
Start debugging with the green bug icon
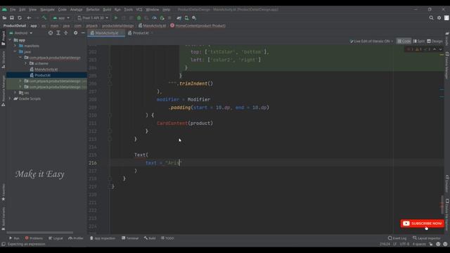[x=139, y=18]
